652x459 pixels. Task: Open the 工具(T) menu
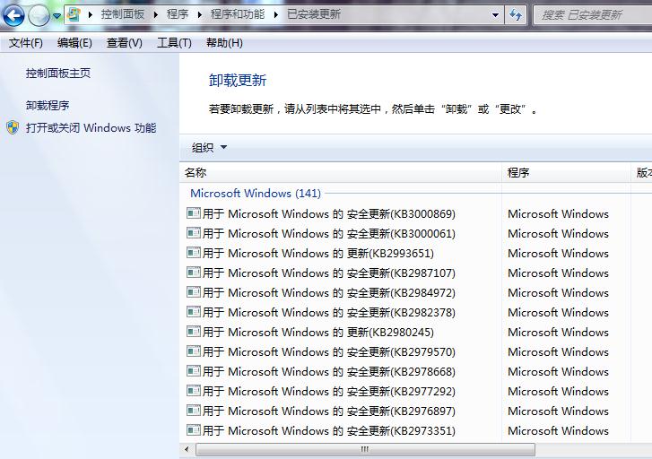[x=174, y=43]
